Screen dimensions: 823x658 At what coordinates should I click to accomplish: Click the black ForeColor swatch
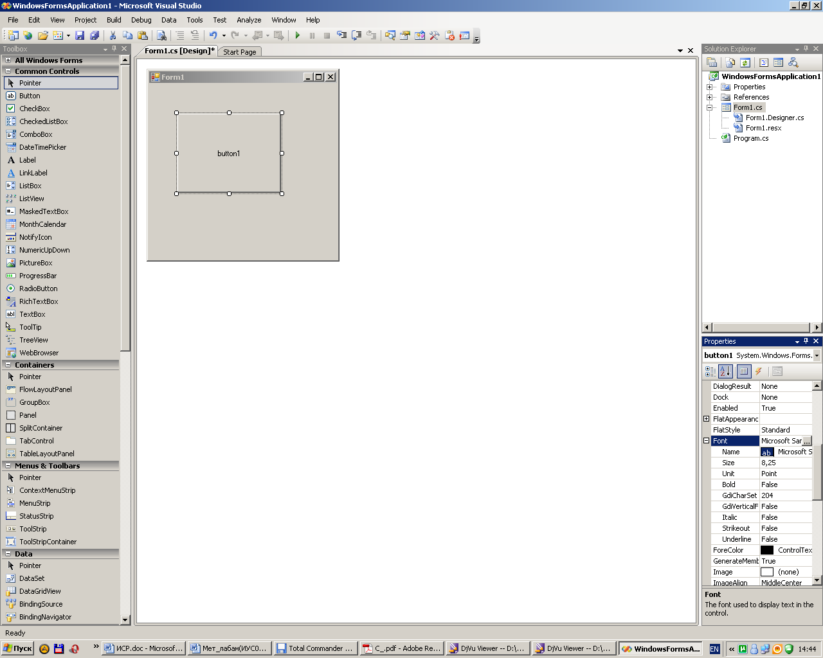(767, 550)
